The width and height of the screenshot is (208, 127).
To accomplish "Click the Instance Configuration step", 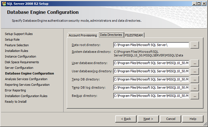I will 20,56.
